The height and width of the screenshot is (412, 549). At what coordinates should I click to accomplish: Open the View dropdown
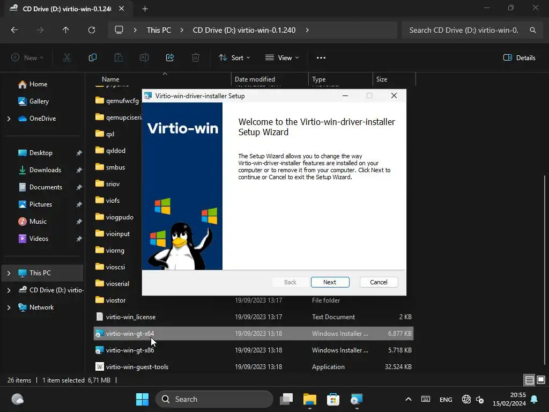pyautogui.click(x=282, y=58)
